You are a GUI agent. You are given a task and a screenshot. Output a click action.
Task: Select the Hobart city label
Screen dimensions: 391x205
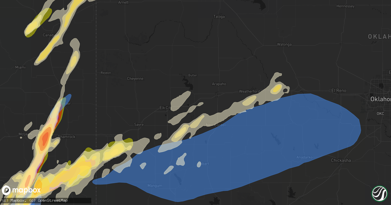(204, 164)
